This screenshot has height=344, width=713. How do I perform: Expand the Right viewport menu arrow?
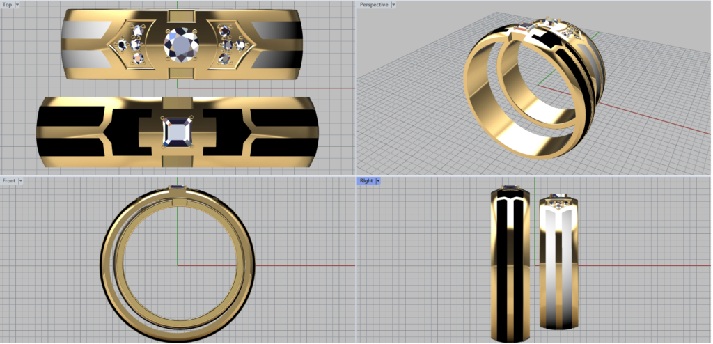(x=377, y=181)
